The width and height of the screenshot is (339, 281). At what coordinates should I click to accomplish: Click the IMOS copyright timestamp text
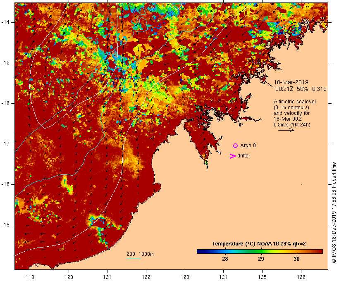click(334, 212)
